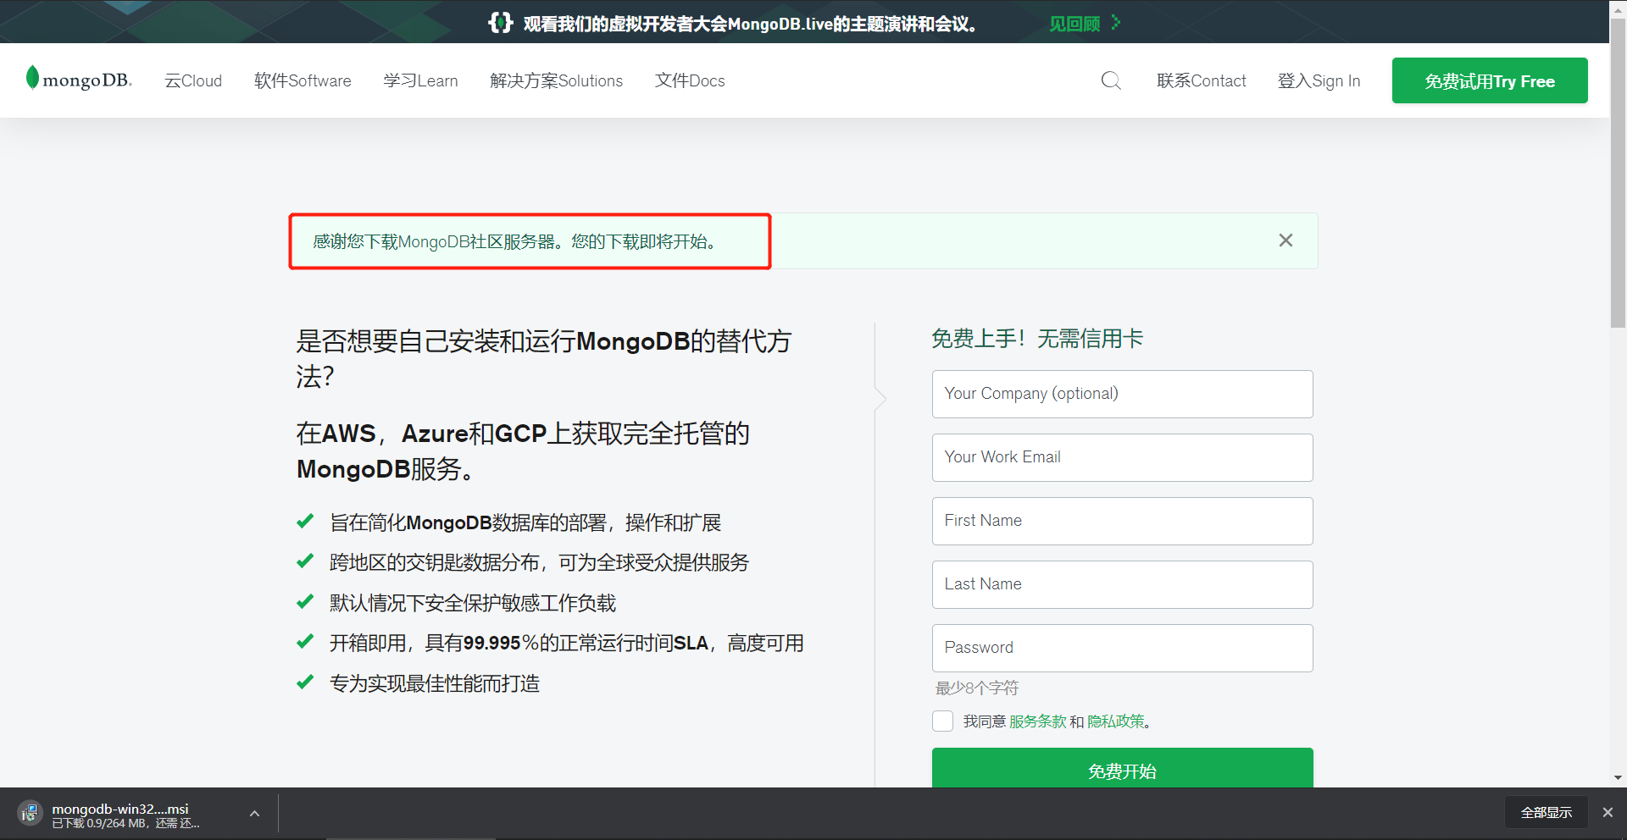Click checkmark beside 开箱即用 SLA bullet
Screen dimensions: 1627x840
pos(305,641)
